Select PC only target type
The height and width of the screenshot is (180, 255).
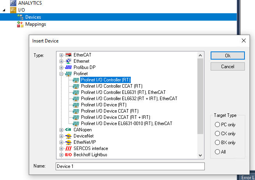tap(217, 125)
